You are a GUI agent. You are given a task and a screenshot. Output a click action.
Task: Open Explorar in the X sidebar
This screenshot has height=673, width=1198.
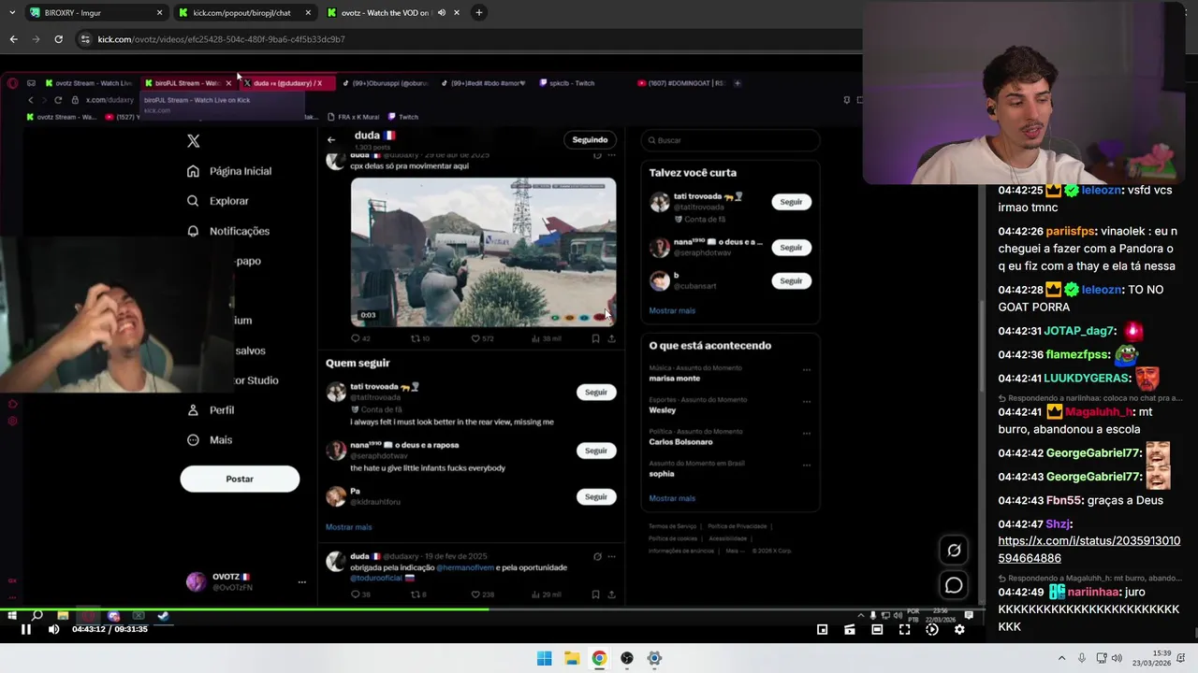(218, 201)
